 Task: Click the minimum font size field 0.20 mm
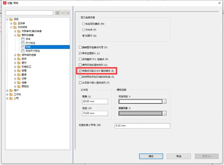pyautogui.click(x=143, y=126)
